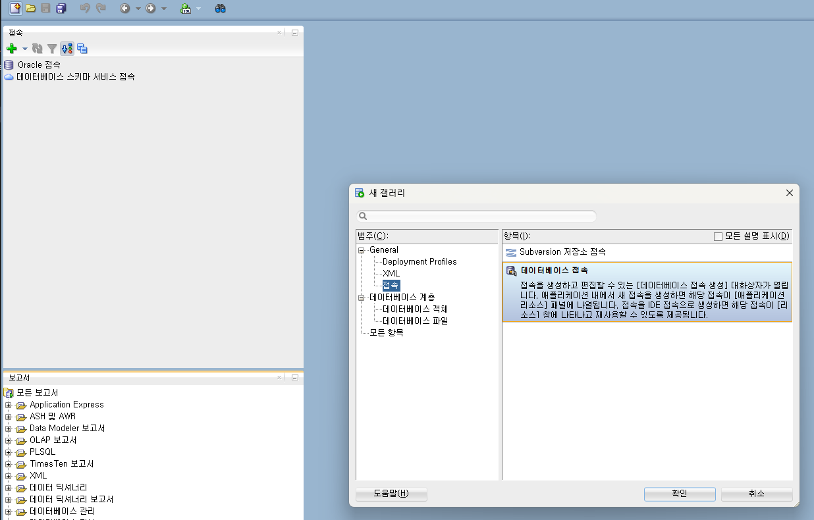Expand the PLSQL reports node
Image resolution: width=814 pixels, height=520 pixels.
coord(9,452)
